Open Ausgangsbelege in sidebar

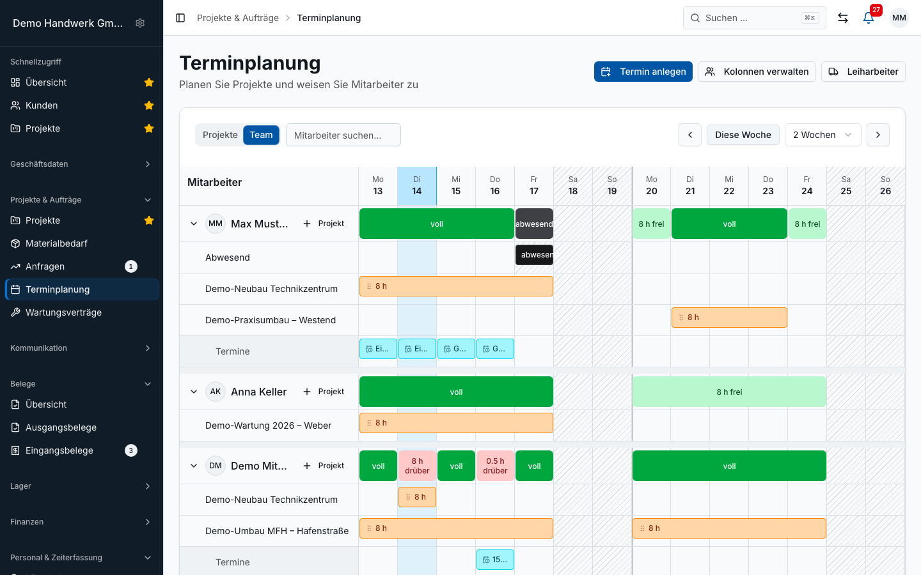81,427
